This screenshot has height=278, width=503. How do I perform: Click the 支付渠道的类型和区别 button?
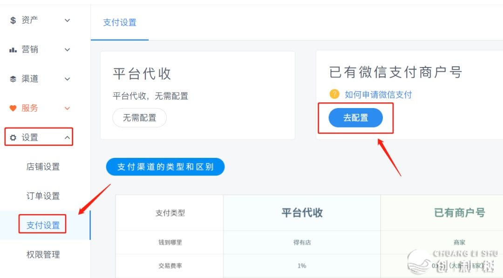(x=165, y=167)
